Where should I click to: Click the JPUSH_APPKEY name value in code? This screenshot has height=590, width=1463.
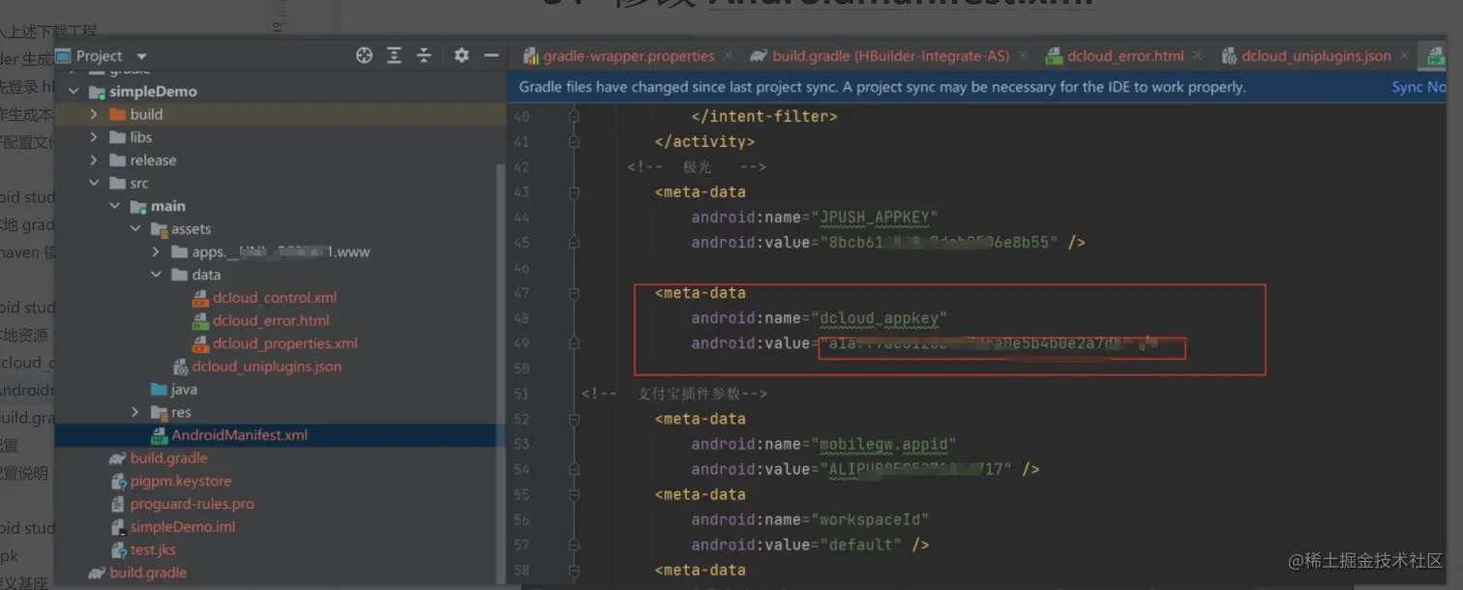pyautogui.click(x=879, y=217)
